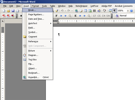135x100 pixels.
Task: Click the Redo arrow icon
Action: click(x=69, y=11)
